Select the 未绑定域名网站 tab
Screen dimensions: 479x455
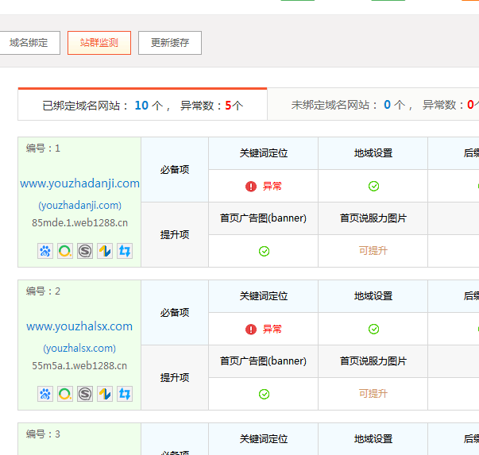[x=373, y=105]
